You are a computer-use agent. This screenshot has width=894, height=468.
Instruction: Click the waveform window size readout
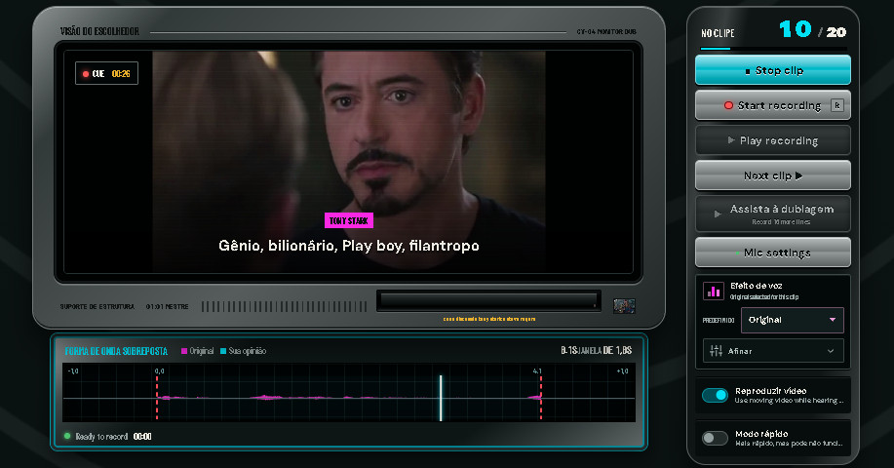(x=597, y=351)
